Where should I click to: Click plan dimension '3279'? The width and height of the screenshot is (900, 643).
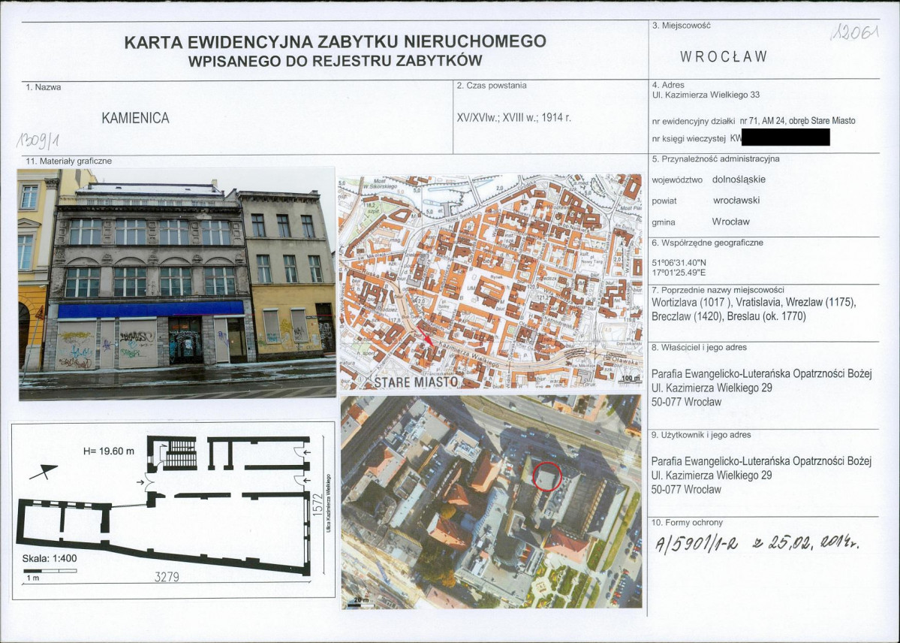tap(167, 577)
